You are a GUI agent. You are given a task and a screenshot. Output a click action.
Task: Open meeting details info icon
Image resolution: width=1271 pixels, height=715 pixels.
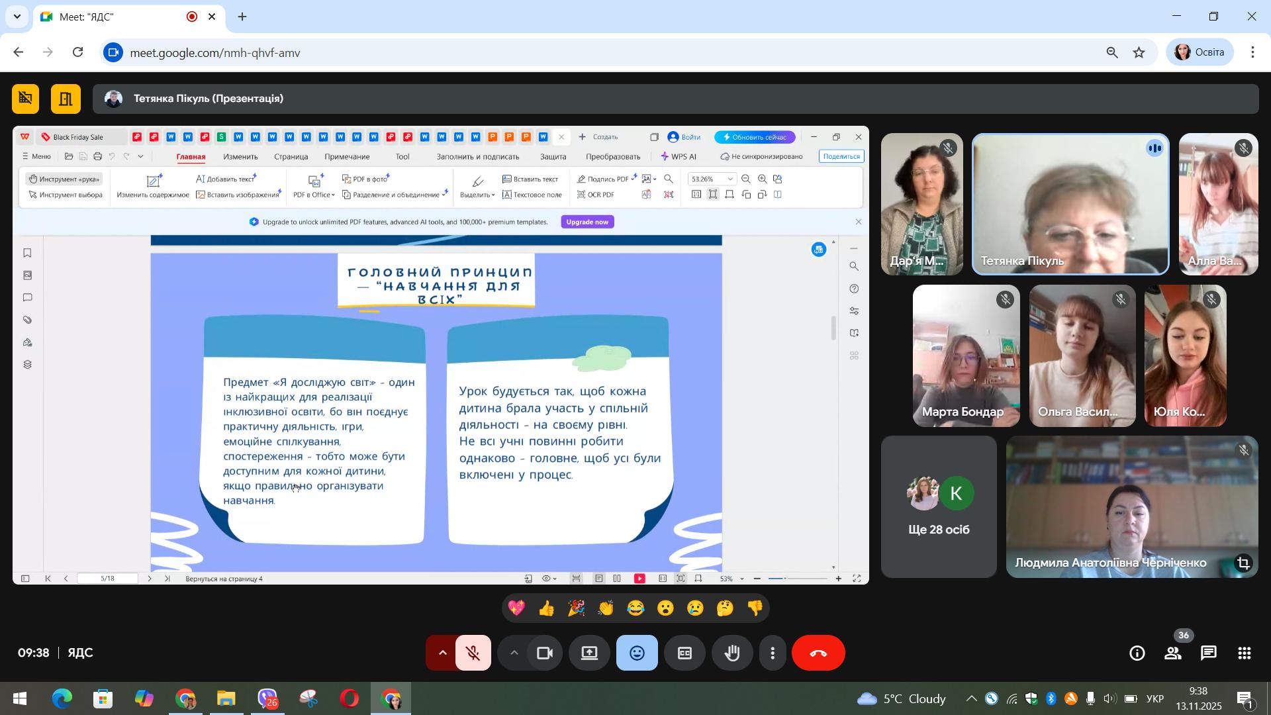tap(1137, 653)
